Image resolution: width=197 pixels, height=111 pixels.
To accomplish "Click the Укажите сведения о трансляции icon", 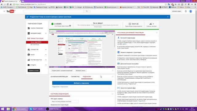I will coord(118,52).
